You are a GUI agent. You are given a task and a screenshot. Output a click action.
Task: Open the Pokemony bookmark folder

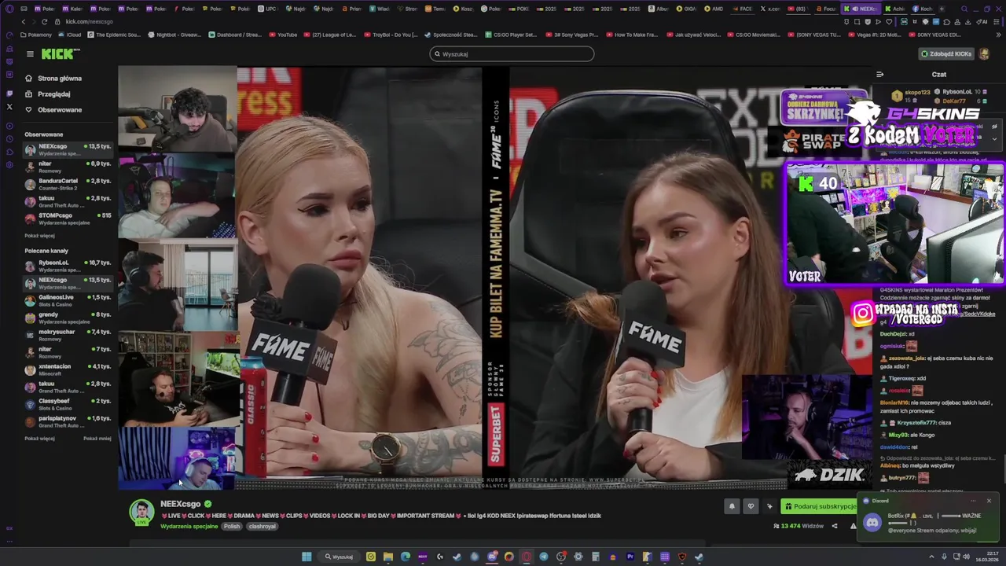click(x=36, y=35)
